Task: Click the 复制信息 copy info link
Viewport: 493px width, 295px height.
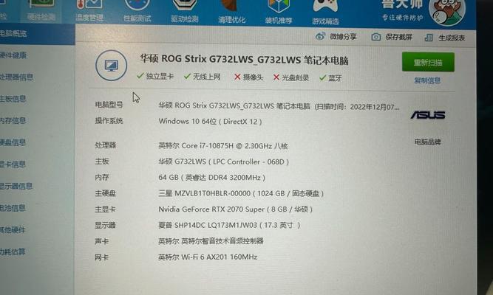Action: [x=427, y=80]
